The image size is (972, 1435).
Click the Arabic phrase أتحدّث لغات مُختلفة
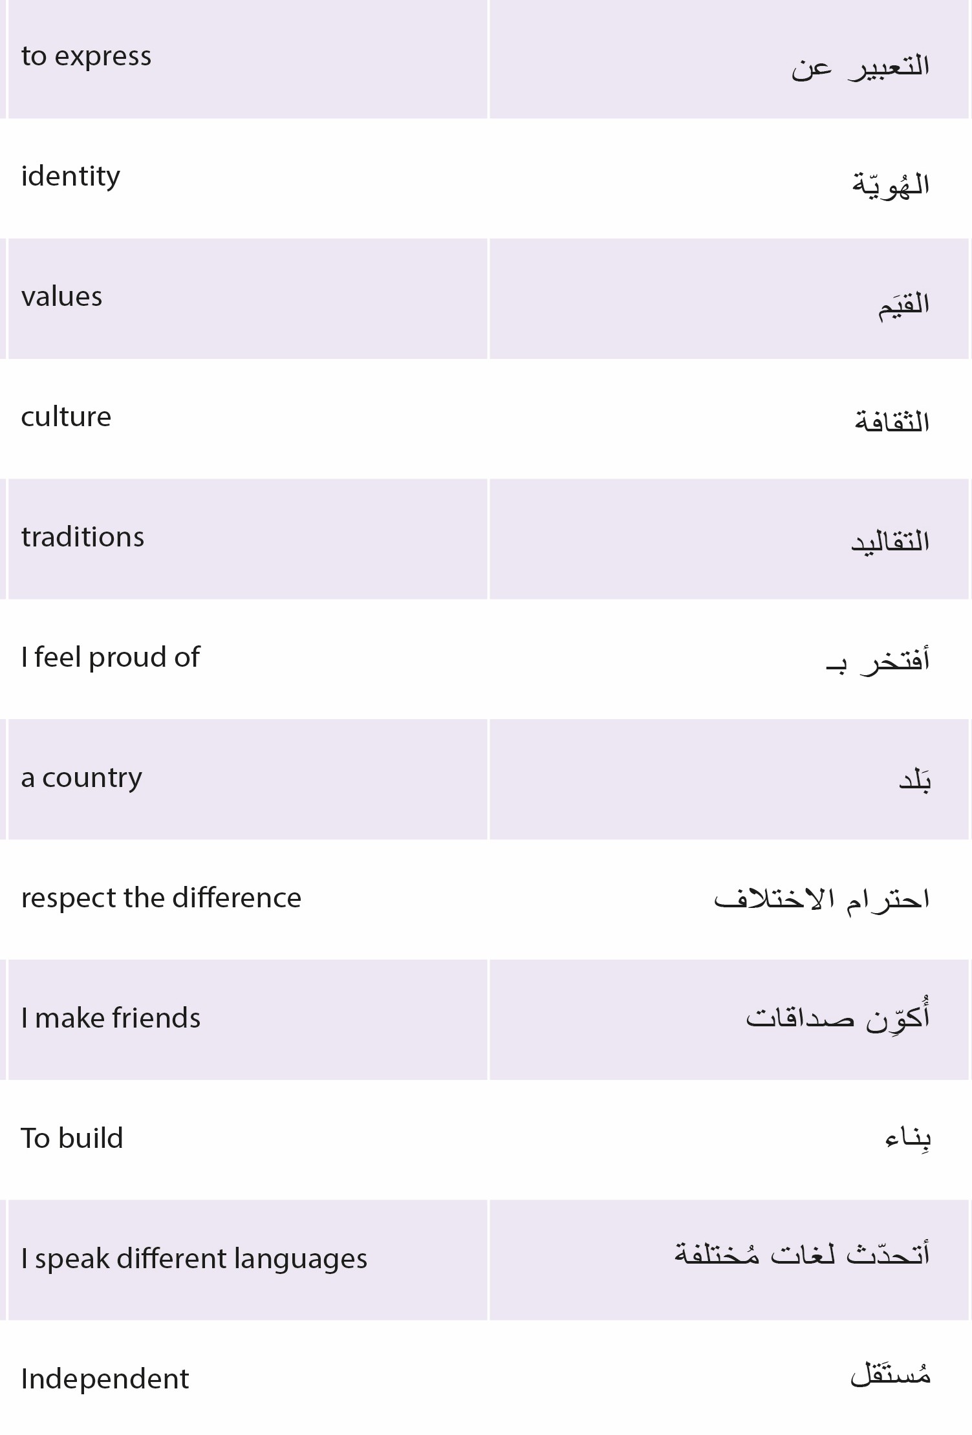coord(802,1254)
